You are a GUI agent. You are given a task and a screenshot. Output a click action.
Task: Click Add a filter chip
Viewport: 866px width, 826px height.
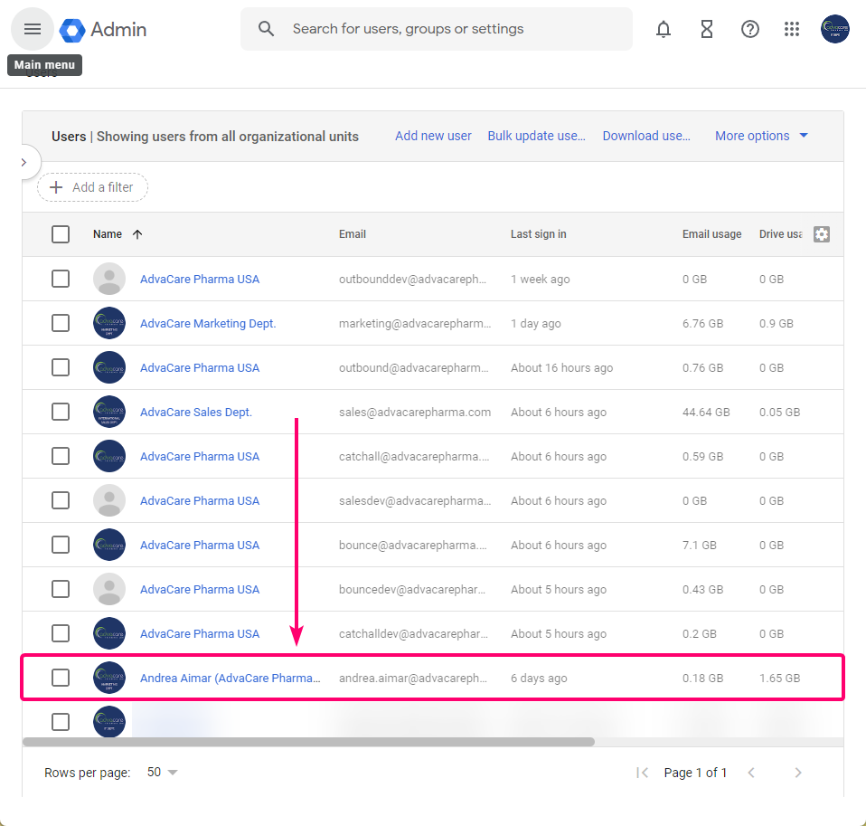[x=92, y=187]
